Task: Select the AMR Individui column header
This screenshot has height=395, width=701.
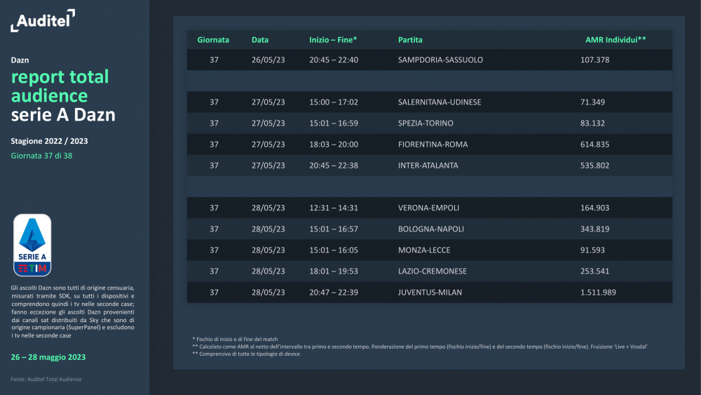Action: click(615, 40)
